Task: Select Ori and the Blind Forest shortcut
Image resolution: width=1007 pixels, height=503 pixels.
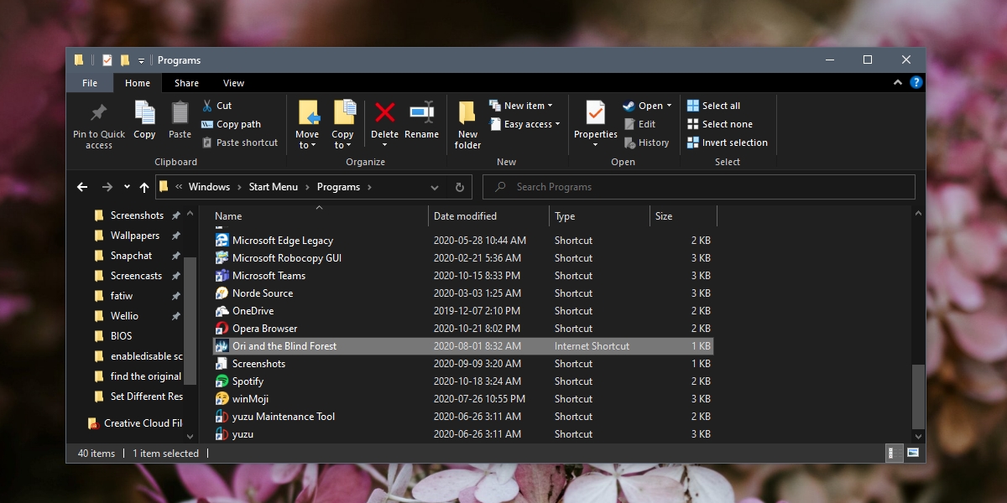Action: pyautogui.click(x=462, y=346)
